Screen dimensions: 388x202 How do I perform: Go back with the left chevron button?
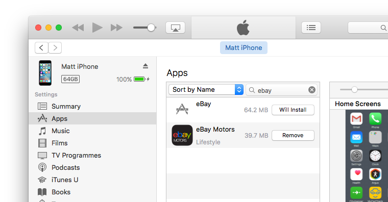coord(41,48)
